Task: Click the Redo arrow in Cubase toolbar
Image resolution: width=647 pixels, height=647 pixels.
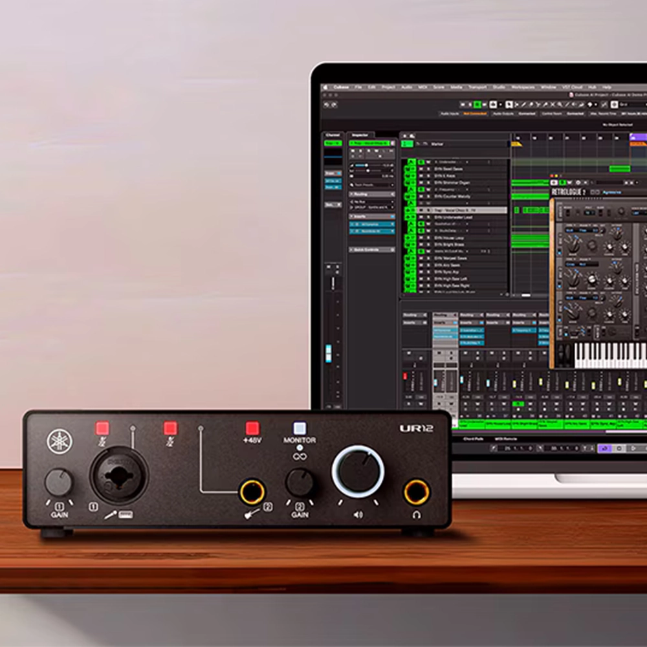Action: pos(334,105)
